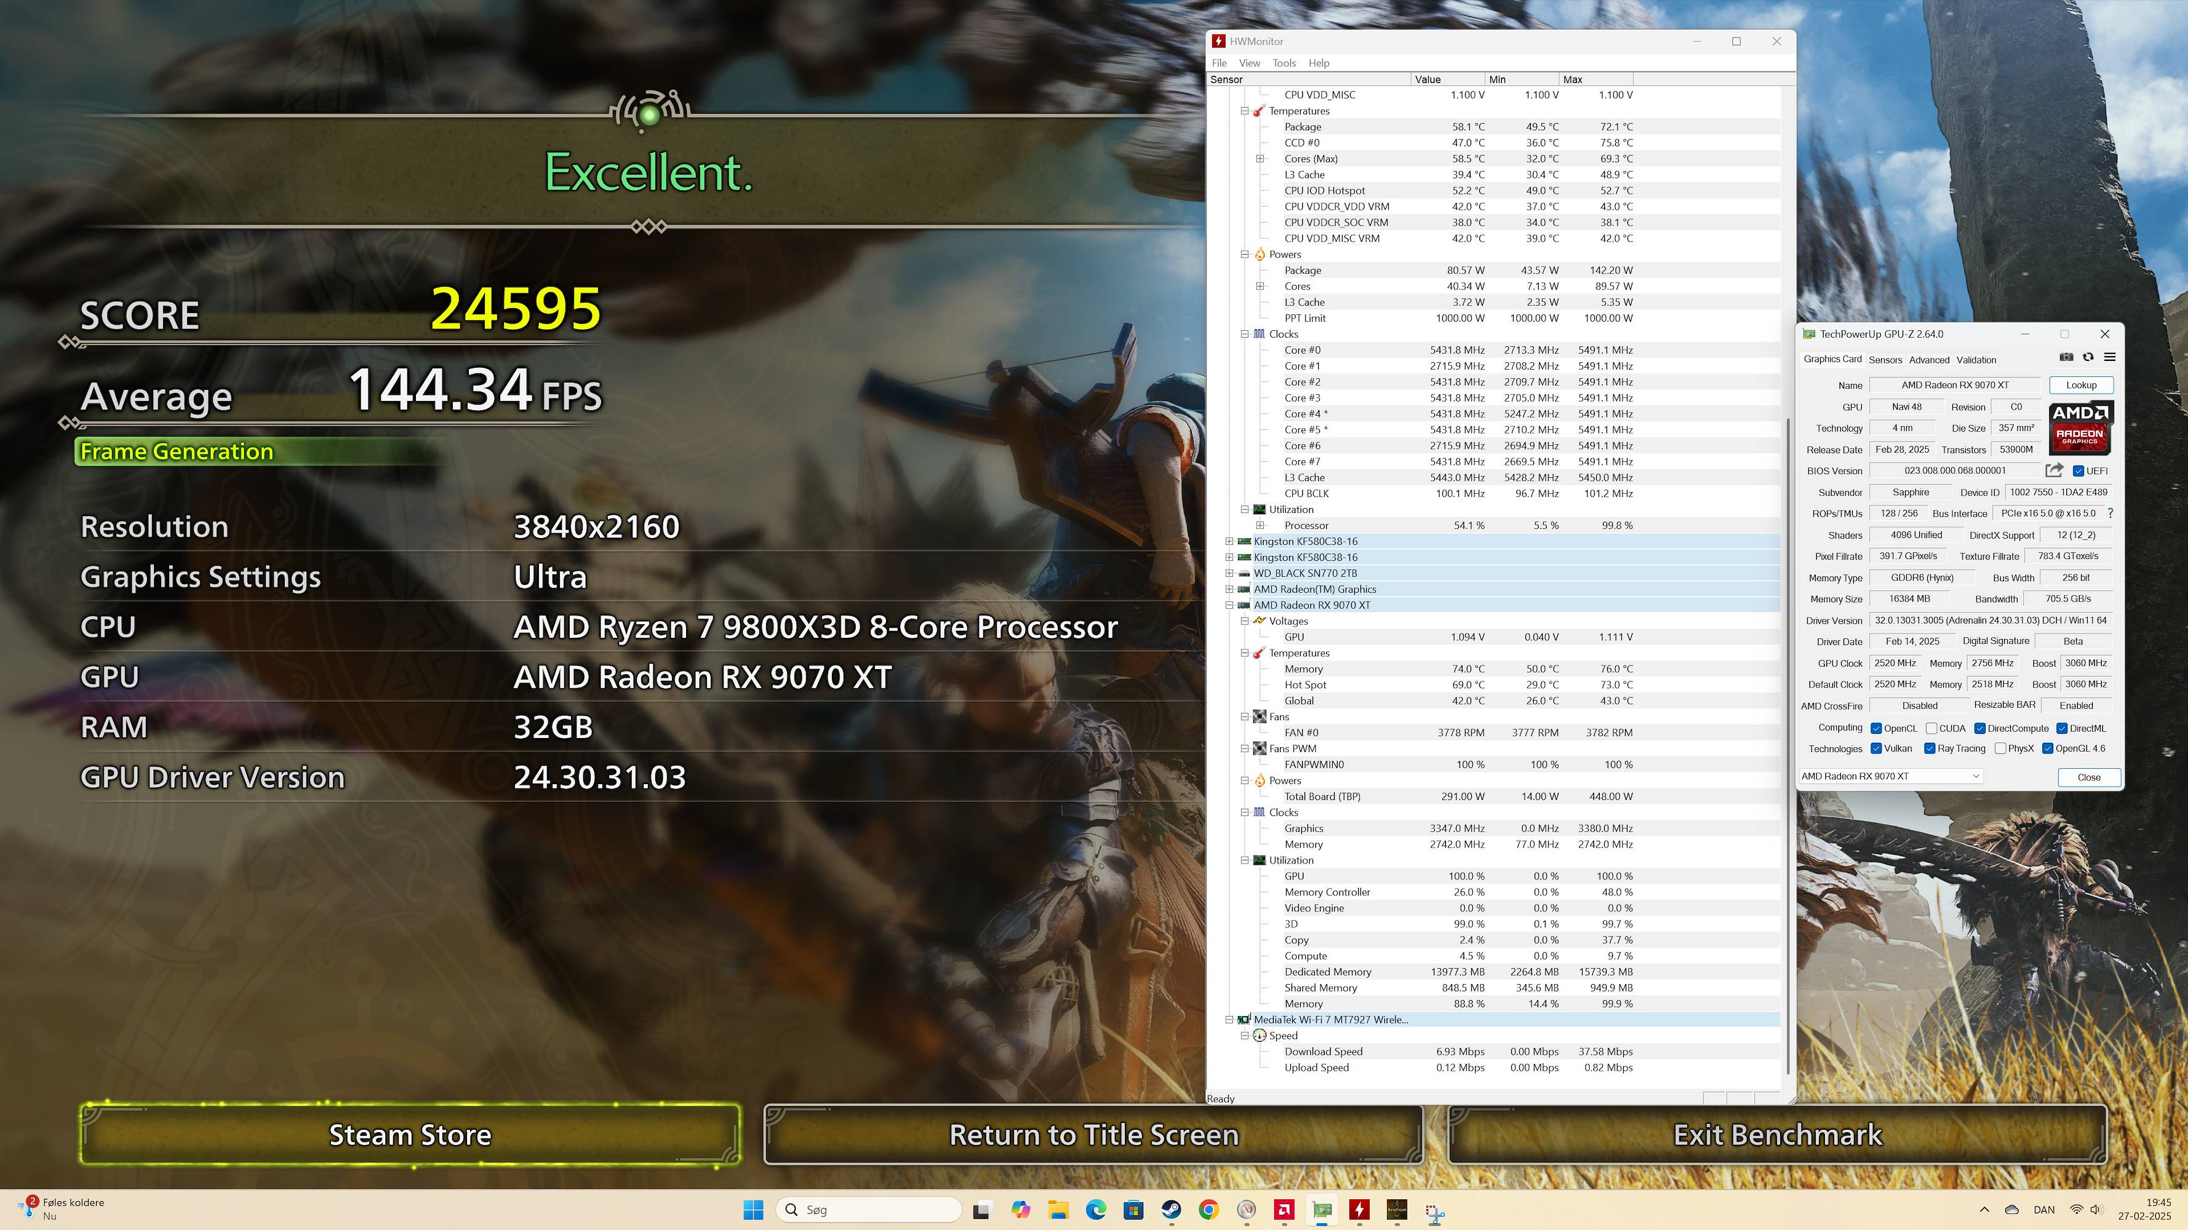Switch to Steam in the taskbar
The image size is (2188, 1230).
pyautogui.click(x=1172, y=1210)
